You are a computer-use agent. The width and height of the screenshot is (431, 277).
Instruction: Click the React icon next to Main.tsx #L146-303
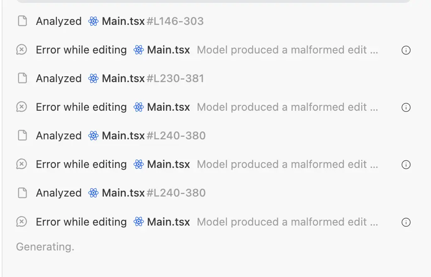pyautogui.click(x=93, y=21)
